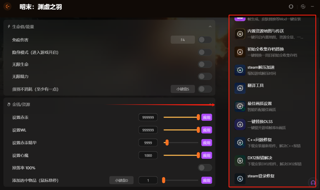Click the steam解压加速 download icon

tap(240, 70)
